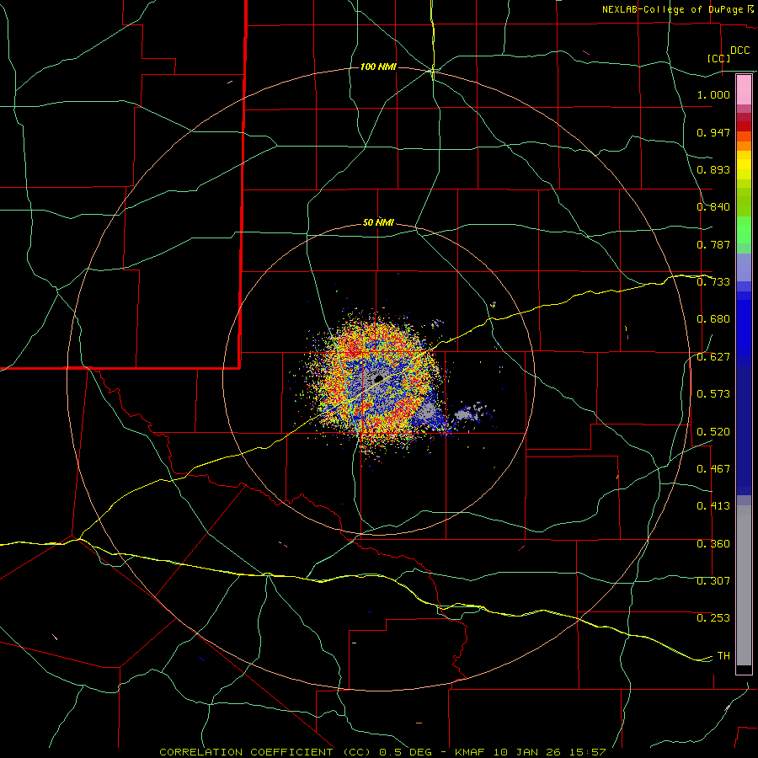
Task: Select the 0.627 scale value
Action: pos(713,357)
